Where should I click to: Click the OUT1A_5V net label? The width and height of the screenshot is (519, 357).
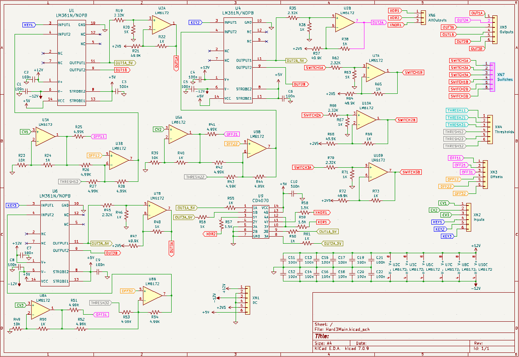125,63
